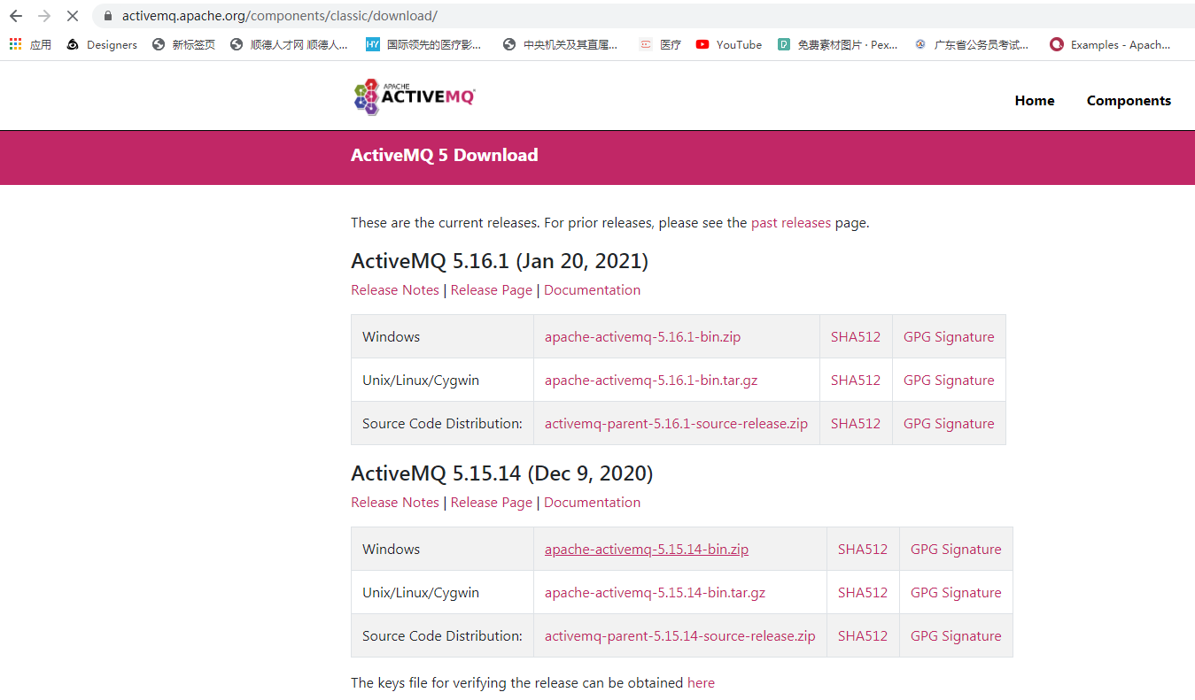Screen dimensions: 1195x700
Task: Open GPG Signature for 5.15.14 tar.gz
Action: [955, 592]
